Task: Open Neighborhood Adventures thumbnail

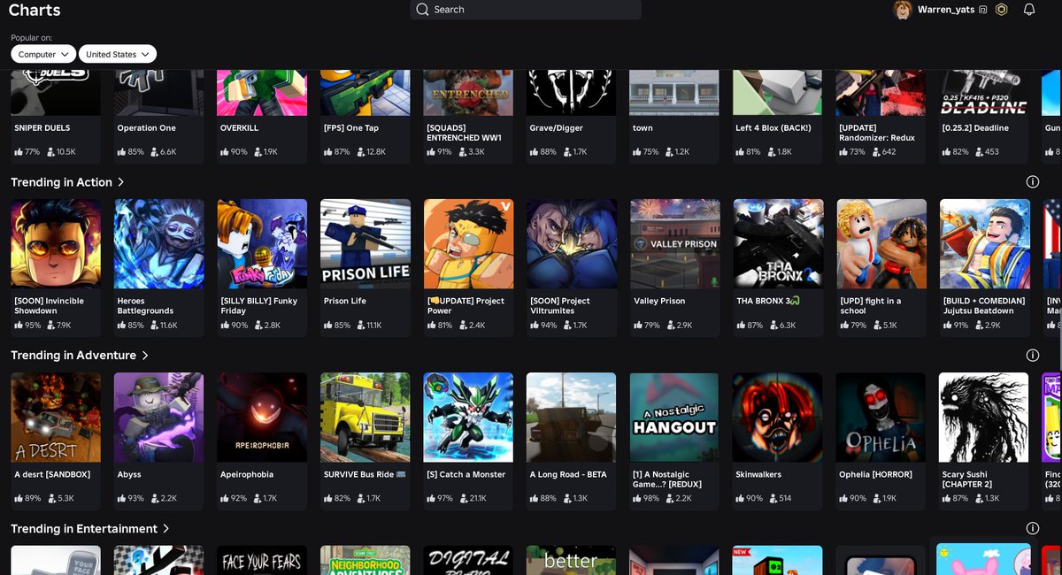Action: click(x=366, y=560)
